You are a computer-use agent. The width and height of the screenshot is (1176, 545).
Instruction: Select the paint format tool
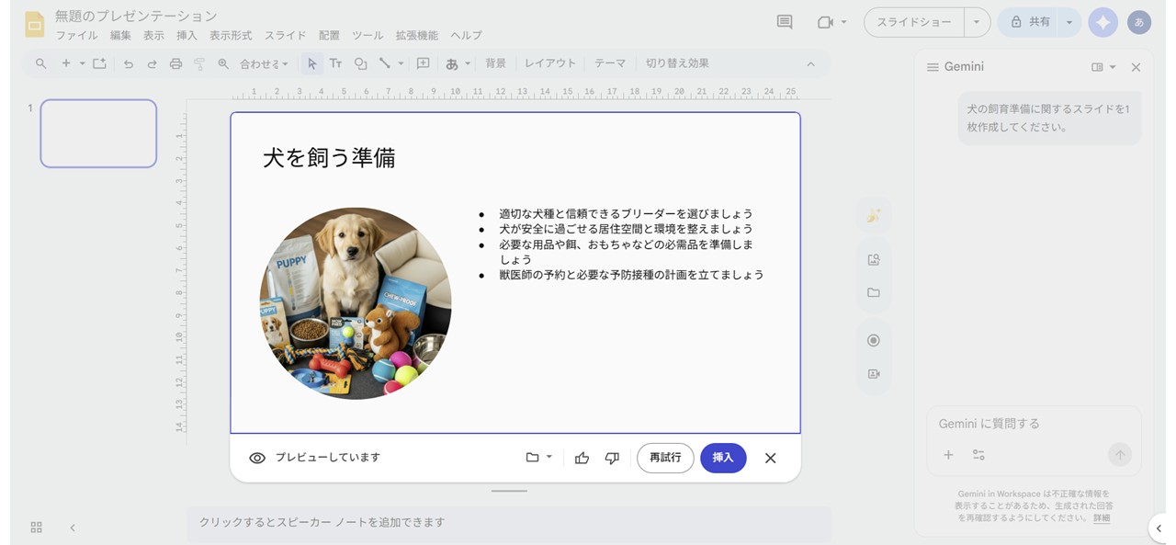tap(199, 63)
